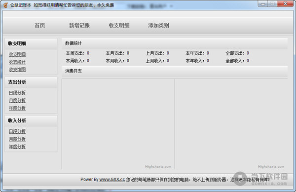Click 日段分析 under 支出分析
Screen dimensions: 296x192
coord(17,93)
